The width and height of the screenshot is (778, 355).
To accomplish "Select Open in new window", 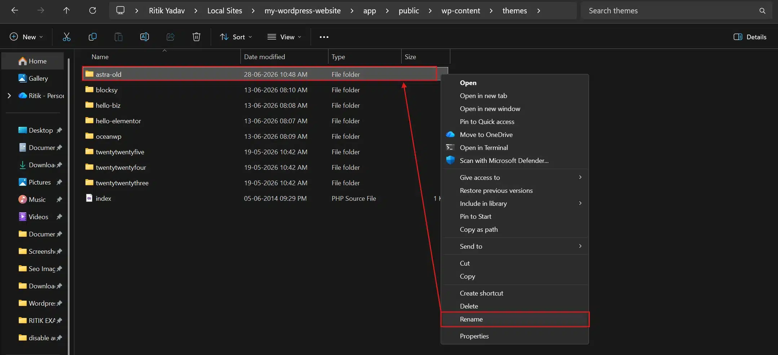I will [515, 108].
